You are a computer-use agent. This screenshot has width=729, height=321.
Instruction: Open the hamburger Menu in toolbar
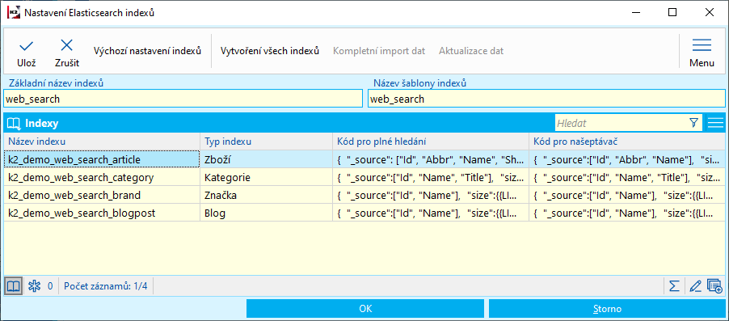pos(702,45)
